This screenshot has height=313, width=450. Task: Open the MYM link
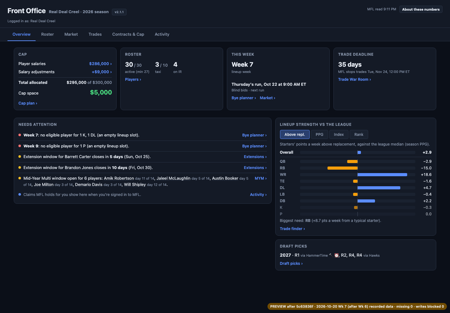pyautogui.click(x=261, y=178)
